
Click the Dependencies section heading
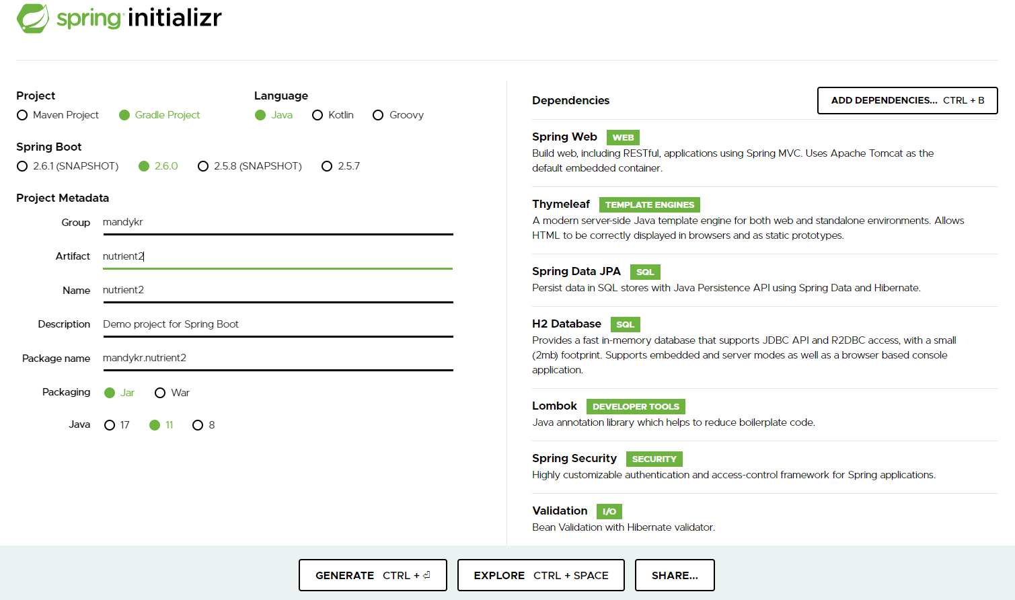click(570, 100)
